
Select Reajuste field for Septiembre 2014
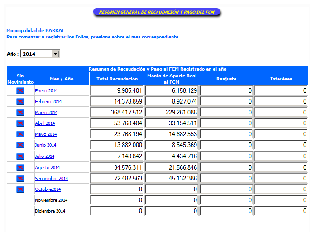(226, 179)
